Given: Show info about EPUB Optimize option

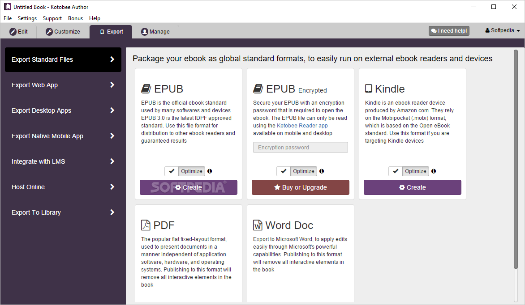Looking at the screenshot, I should pos(210,171).
